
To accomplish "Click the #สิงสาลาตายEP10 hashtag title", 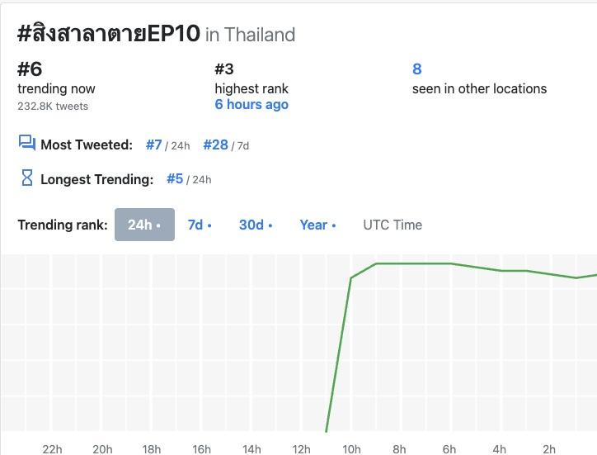I will (x=108, y=34).
